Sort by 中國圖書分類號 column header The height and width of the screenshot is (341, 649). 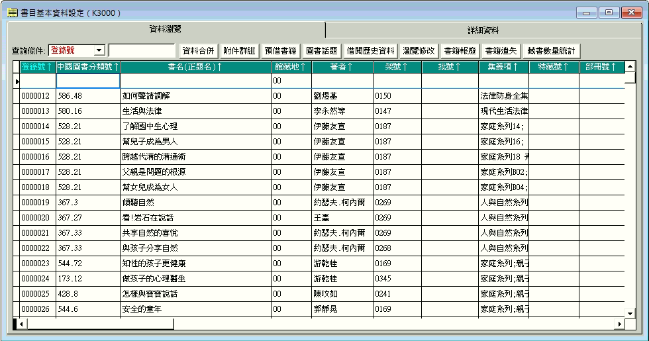(x=87, y=67)
